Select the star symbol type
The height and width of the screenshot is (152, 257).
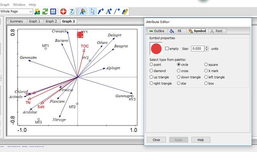click(x=179, y=83)
